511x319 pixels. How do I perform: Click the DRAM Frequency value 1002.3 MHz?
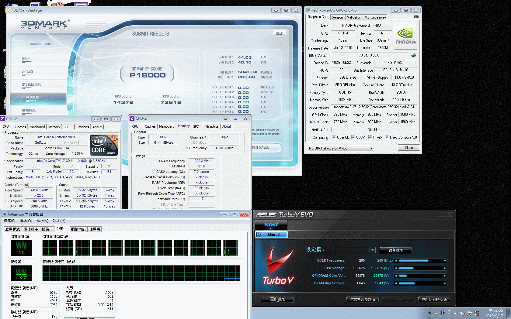pos(201,161)
